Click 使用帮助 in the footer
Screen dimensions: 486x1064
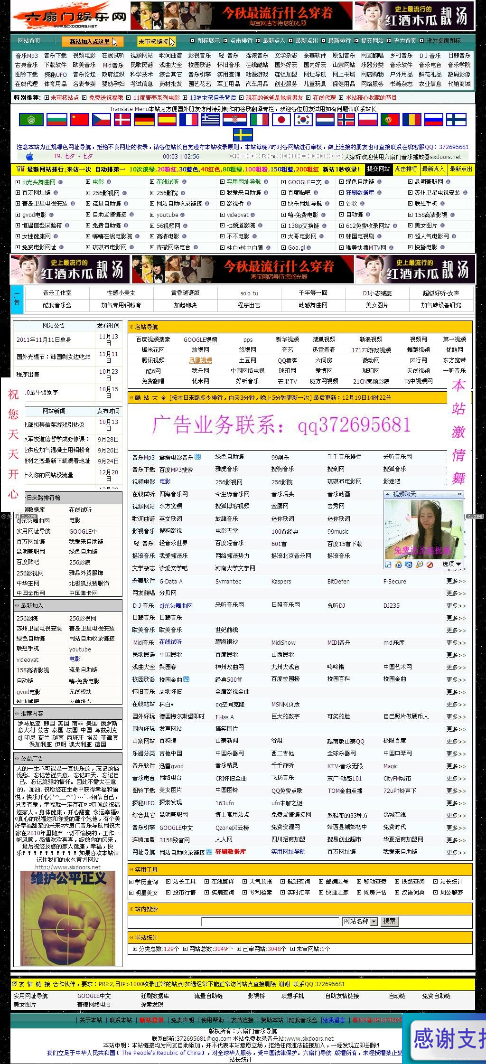click(213, 1020)
